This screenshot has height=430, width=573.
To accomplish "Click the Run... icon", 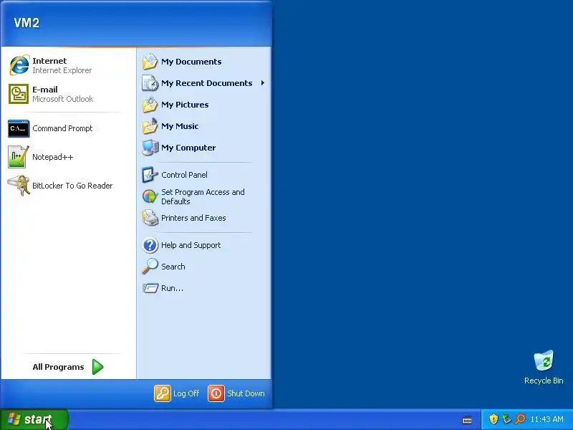I will coord(150,288).
